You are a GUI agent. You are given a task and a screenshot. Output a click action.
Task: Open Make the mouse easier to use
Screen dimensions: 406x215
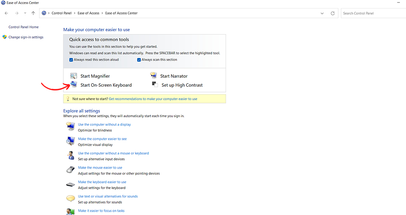pos(100,168)
